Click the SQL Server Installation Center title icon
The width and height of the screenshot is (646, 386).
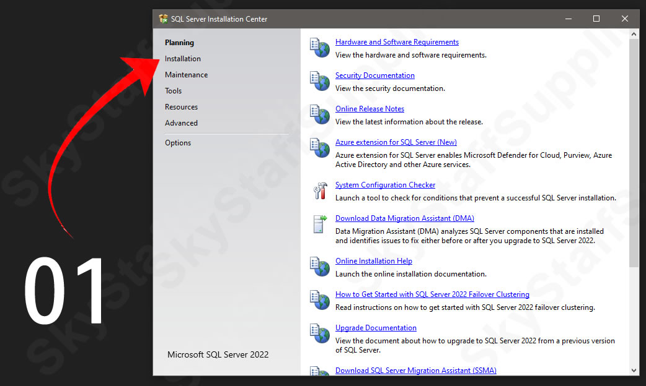[x=163, y=19]
